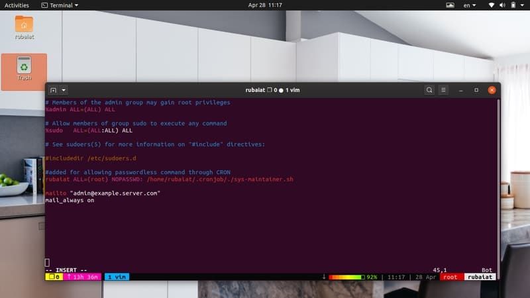530x298 pixels.
Task: Expand the new-tab dropdown arrow in the terminal header
Action: [x=64, y=89]
